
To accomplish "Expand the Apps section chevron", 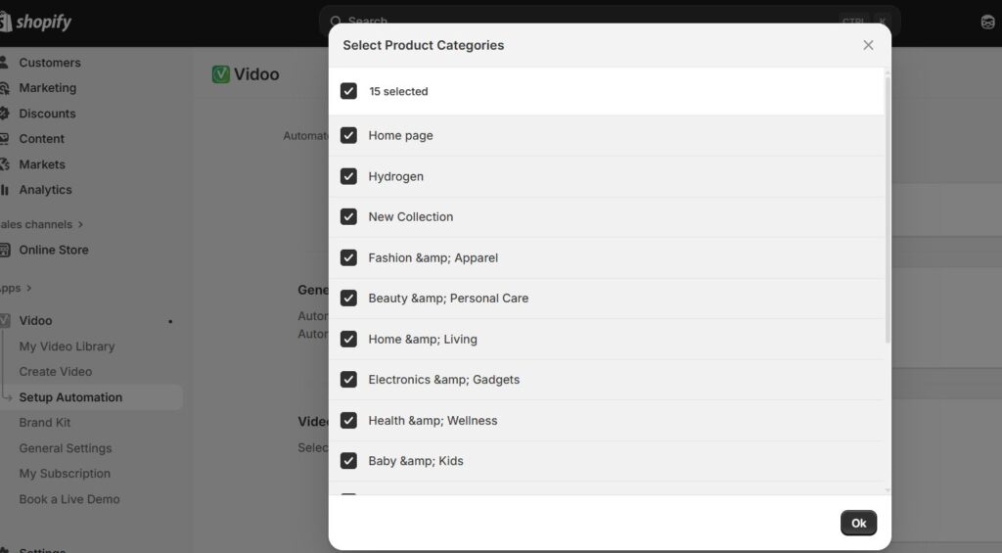I will pos(29,288).
